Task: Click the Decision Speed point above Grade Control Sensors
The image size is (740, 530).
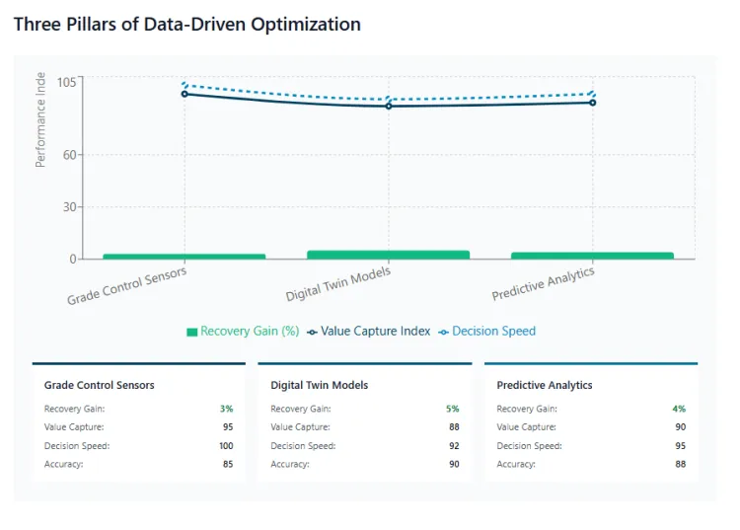Action: (185, 85)
